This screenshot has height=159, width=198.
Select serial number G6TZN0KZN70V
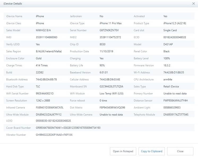pyautogui.click(x=109, y=30)
